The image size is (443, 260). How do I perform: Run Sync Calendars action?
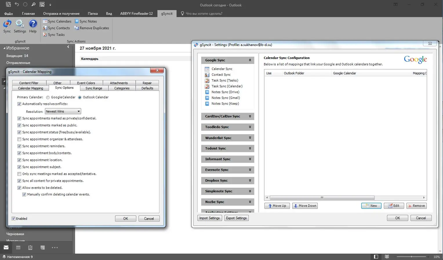[57, 21]
